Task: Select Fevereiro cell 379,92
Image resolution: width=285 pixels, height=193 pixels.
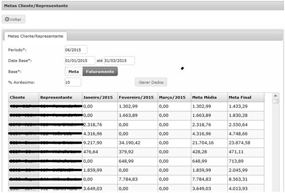Action: [137, 152]
